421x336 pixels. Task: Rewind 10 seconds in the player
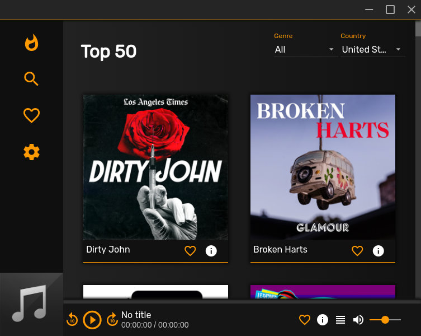pos(72,320)
